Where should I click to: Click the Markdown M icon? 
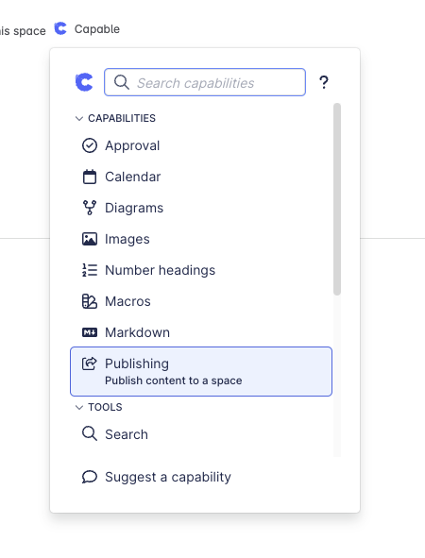coord(90,332)
